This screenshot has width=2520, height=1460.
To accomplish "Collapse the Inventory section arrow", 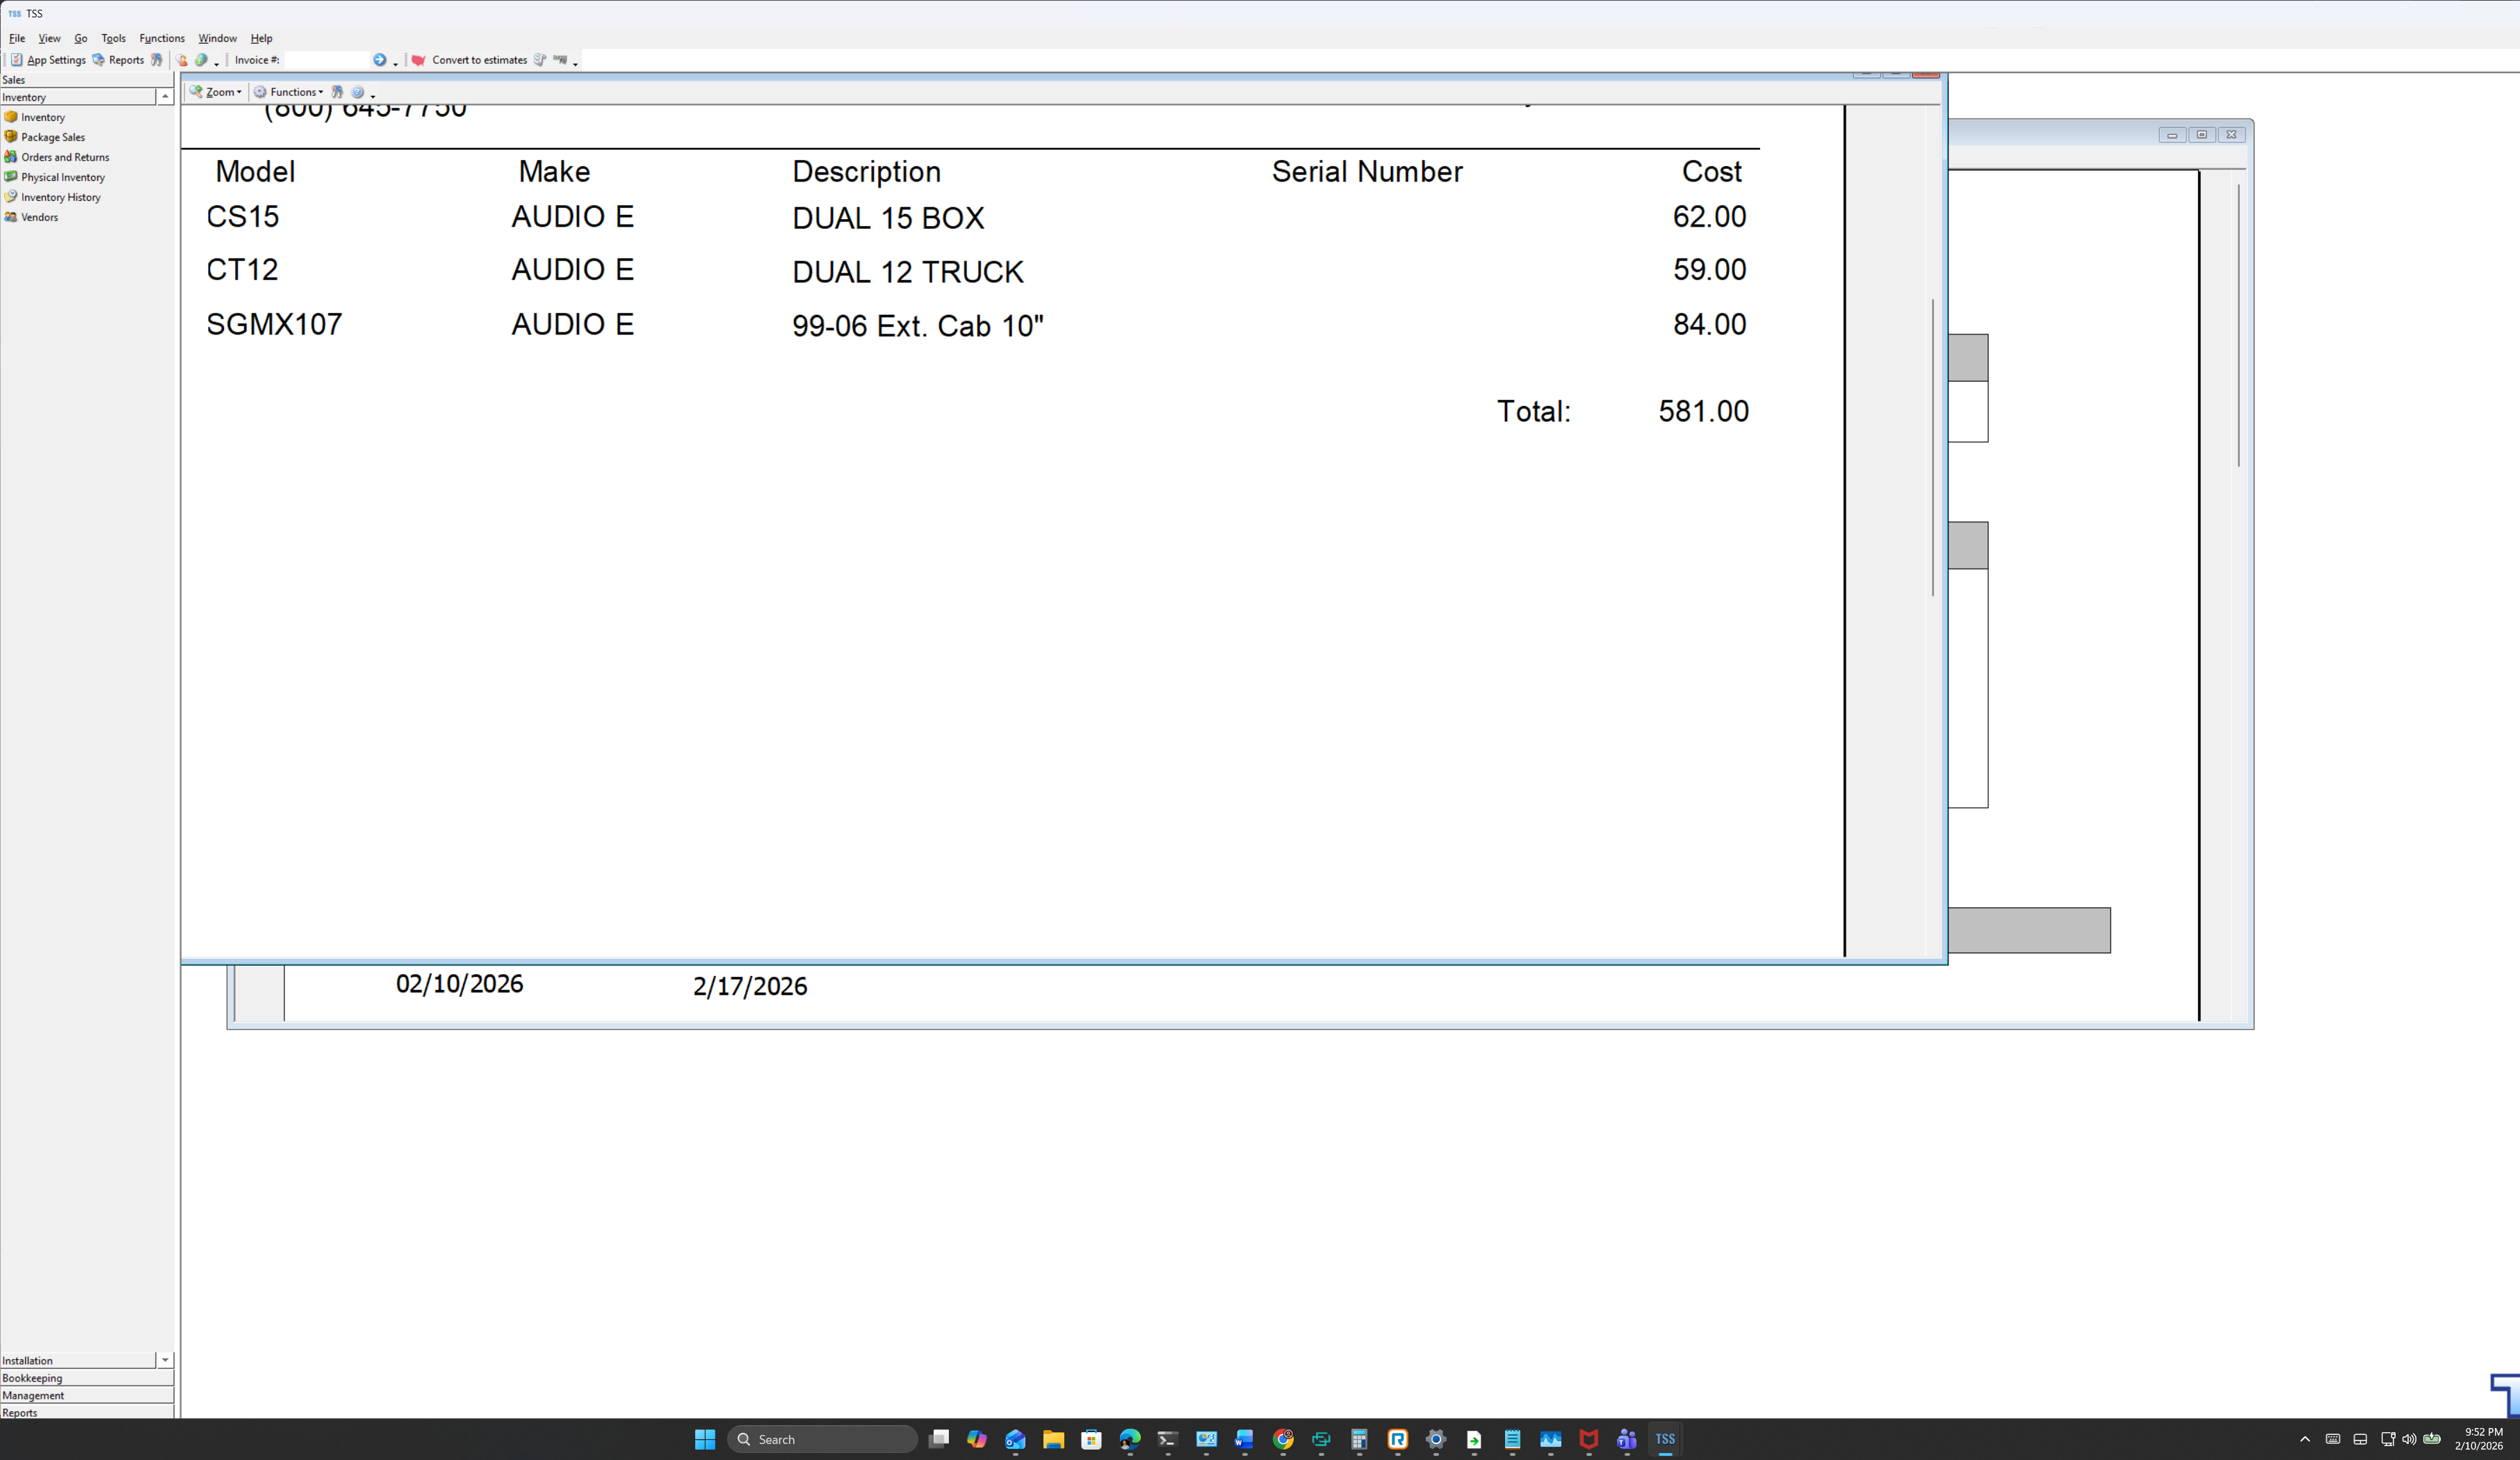I will pos(165,97).
